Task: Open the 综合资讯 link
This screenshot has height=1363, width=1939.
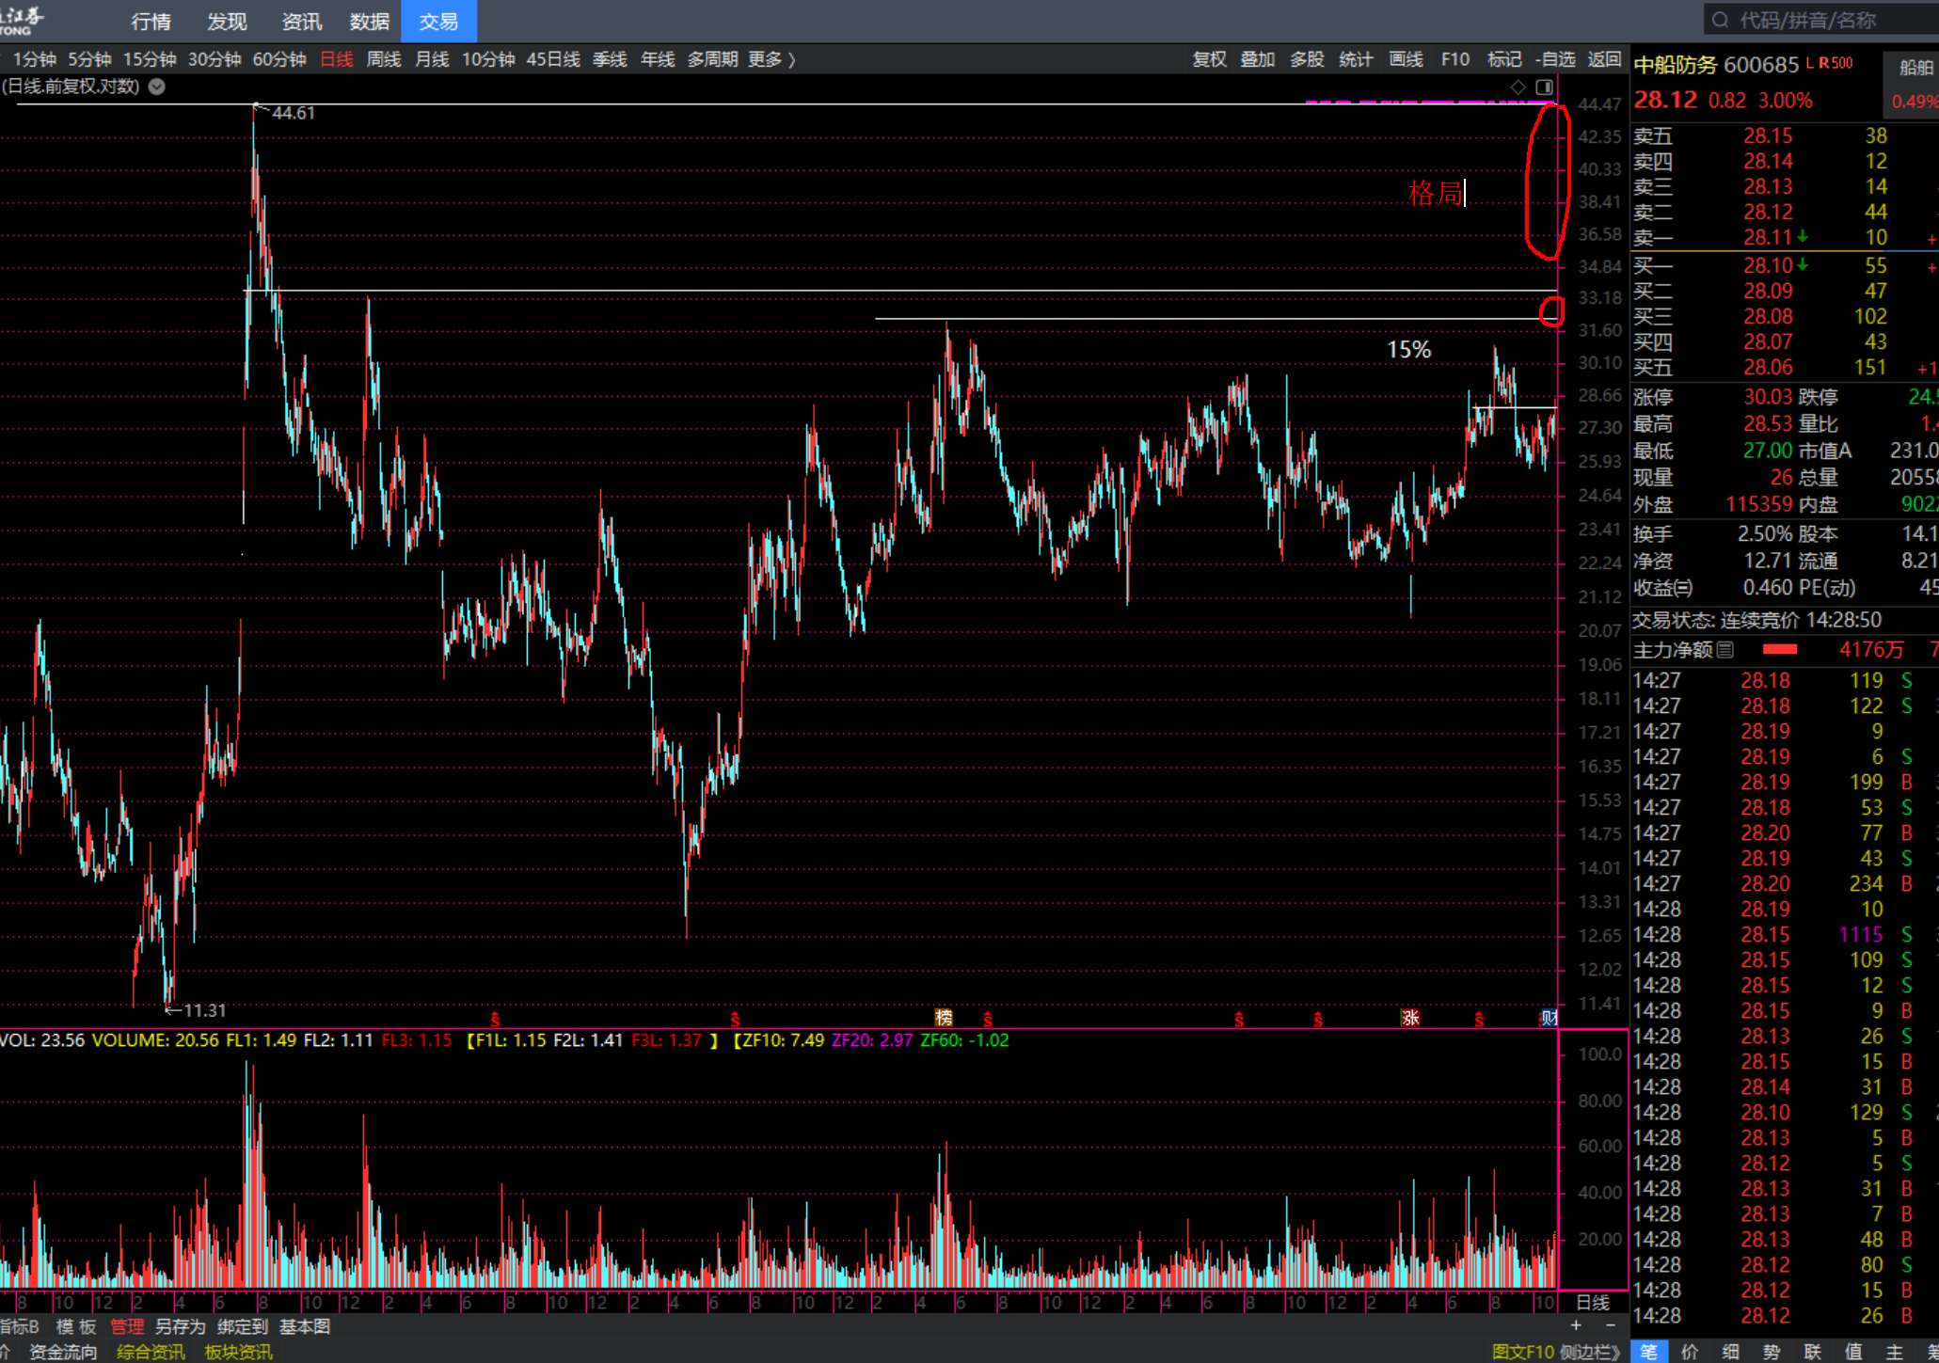Action: (x=151, y=1352)
